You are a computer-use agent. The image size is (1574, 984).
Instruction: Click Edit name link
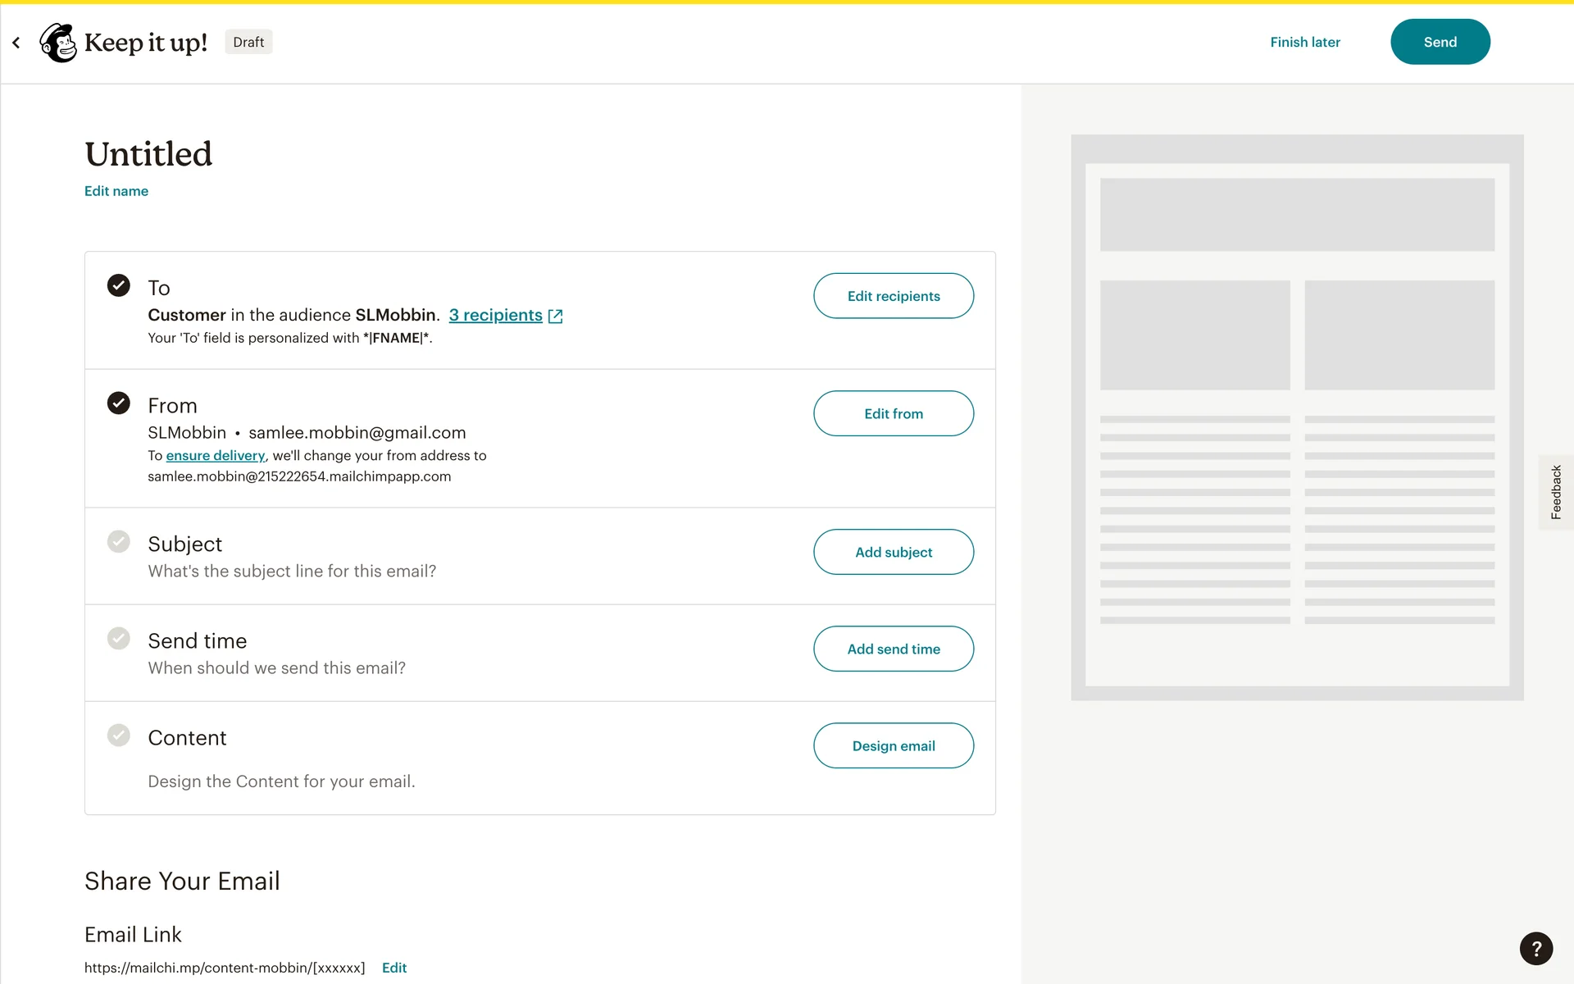coord(116,191)
